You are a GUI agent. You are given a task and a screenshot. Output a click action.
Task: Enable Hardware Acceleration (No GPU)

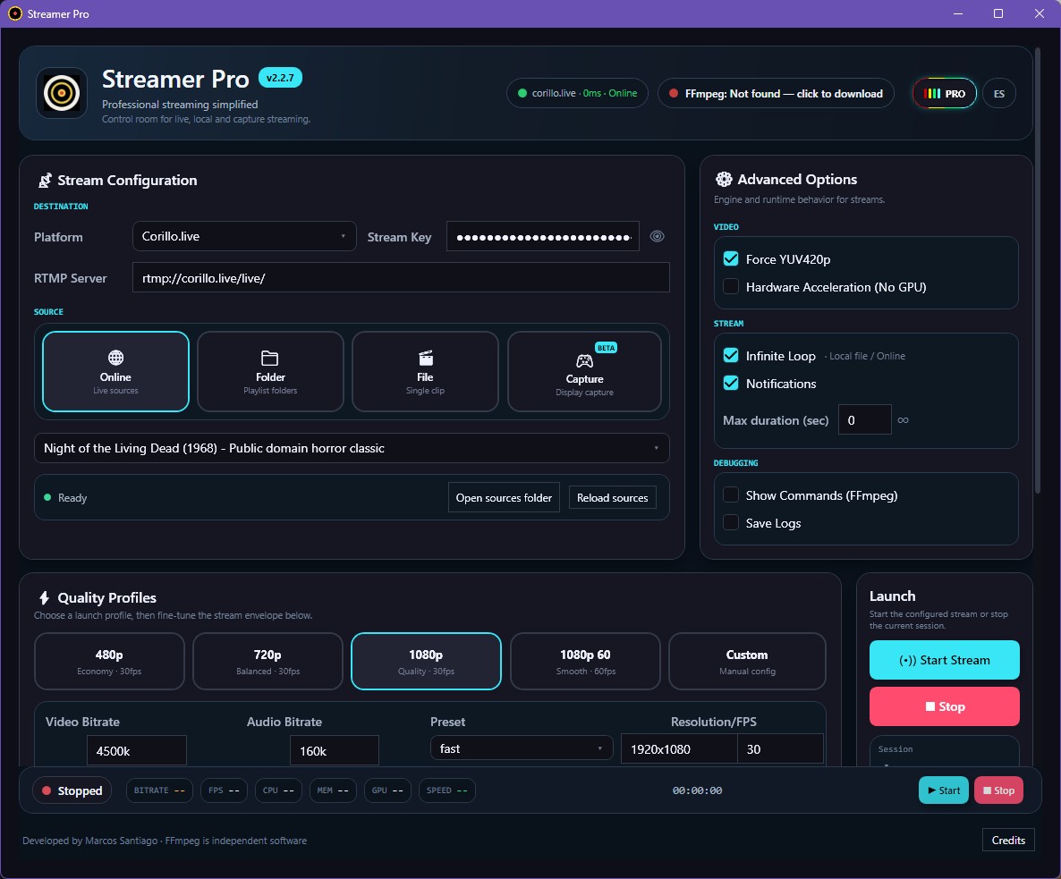click(731, 286)
